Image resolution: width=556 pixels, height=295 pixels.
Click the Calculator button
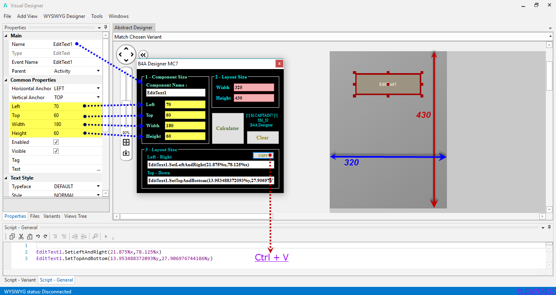coord(228,128)
